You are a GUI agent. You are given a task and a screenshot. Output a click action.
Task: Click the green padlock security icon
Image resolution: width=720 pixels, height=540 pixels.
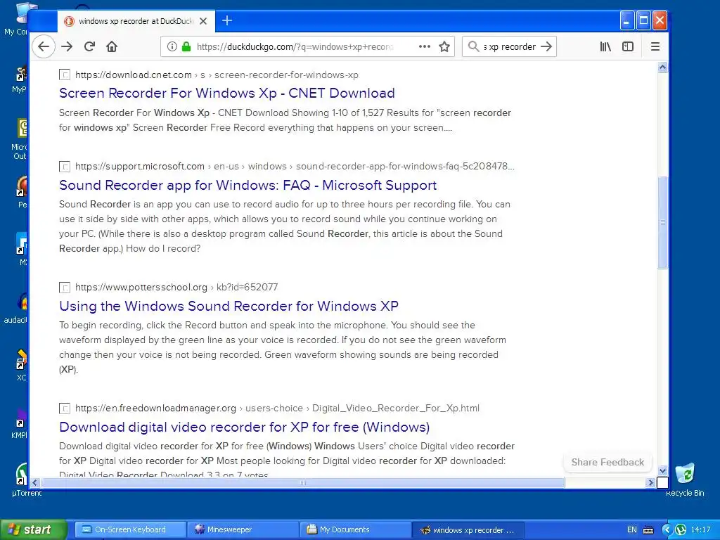click(186, 46)
